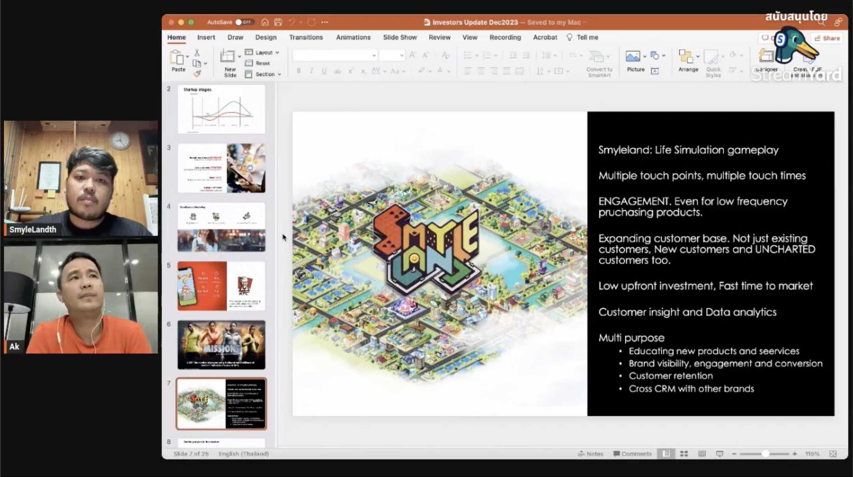
Task: Click the Home icon in title bar
Action: [x=265, y=22]
